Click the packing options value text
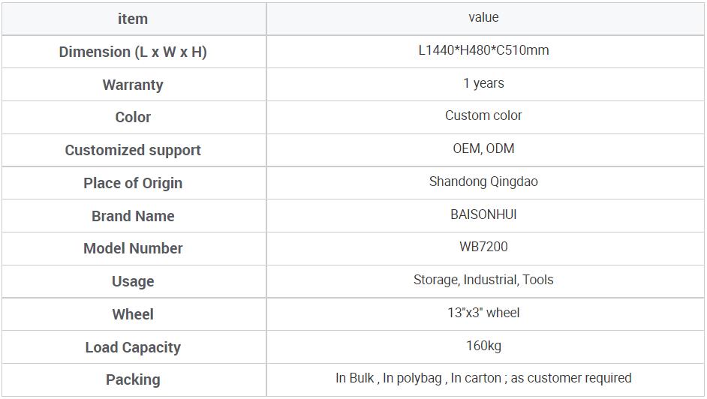The height and width of the screenshot is (399, 707). (483, 378)
